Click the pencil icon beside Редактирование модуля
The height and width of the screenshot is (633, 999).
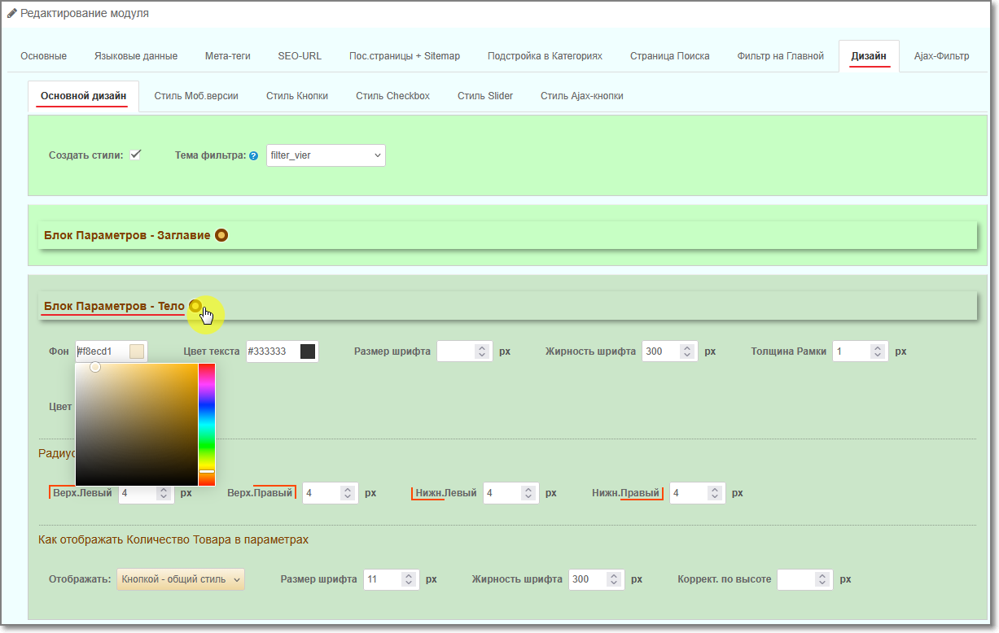12,14
